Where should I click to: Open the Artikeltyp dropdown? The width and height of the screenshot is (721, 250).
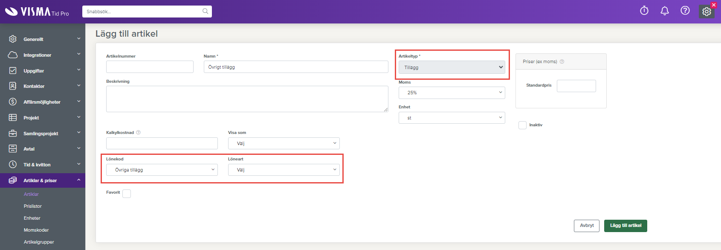point(452,67)
